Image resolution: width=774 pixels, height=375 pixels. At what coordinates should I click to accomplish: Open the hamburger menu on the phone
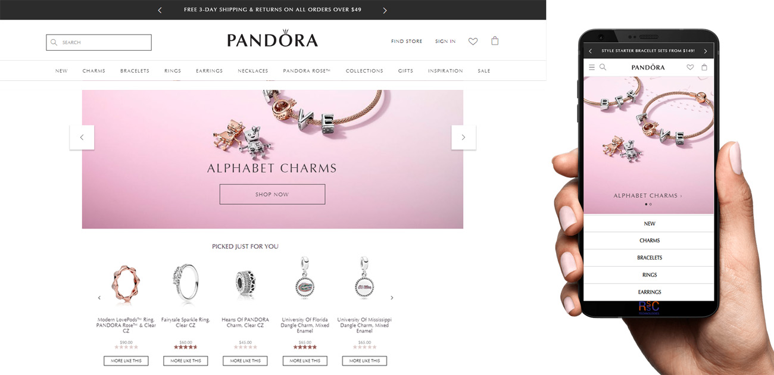[592, 67]
